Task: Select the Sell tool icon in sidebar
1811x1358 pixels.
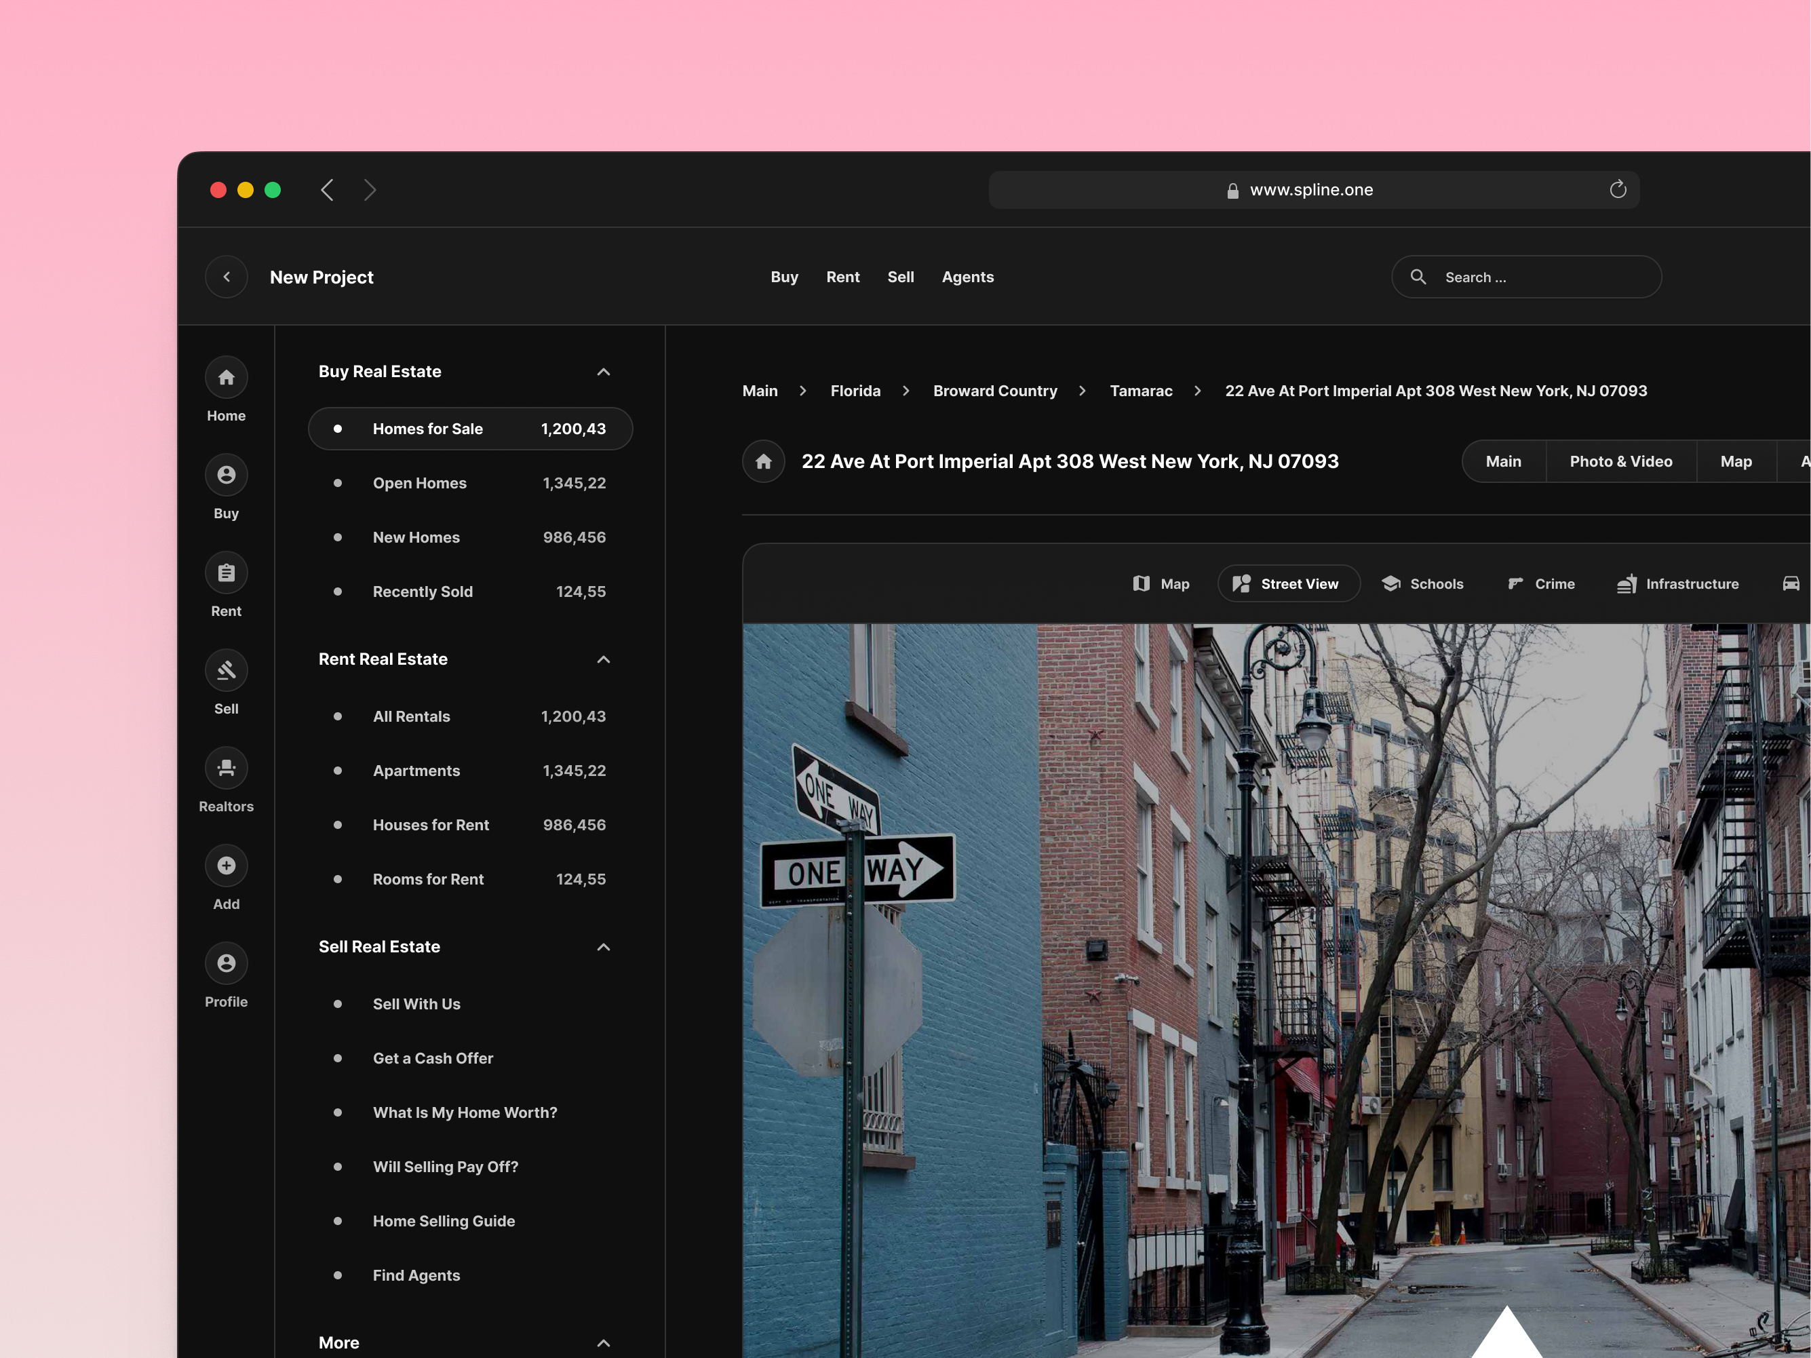Action: (226, 670)
